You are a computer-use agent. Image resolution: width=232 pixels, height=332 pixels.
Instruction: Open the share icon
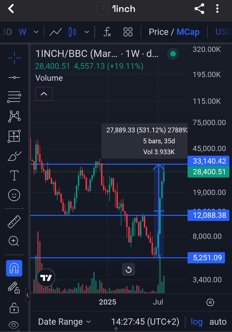(x=199, y=9)
